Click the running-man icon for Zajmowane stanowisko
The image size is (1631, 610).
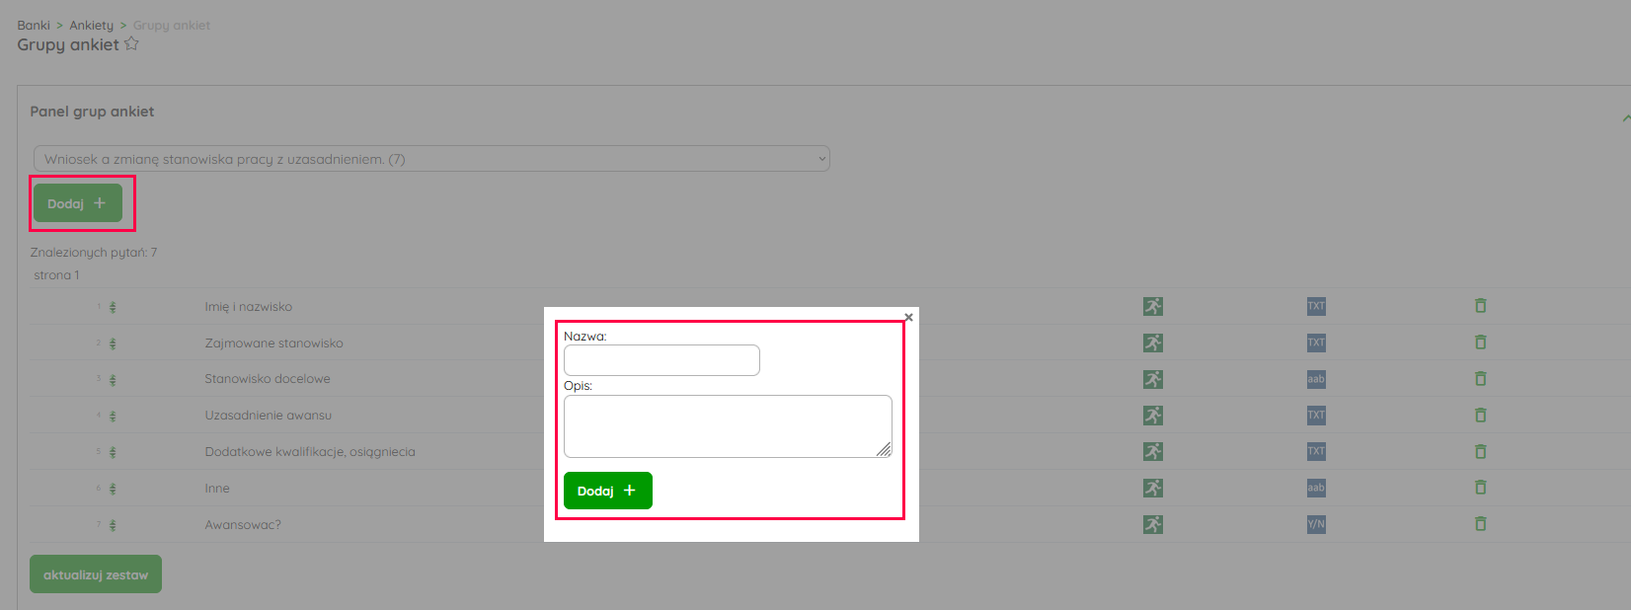point(1153,343)
